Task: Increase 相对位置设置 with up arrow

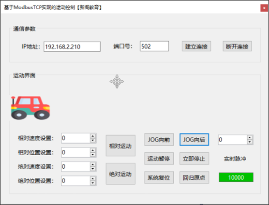Action: (93, 150)
